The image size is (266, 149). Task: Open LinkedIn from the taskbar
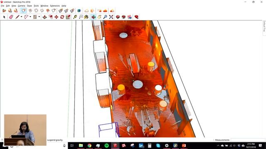point(141,145)
